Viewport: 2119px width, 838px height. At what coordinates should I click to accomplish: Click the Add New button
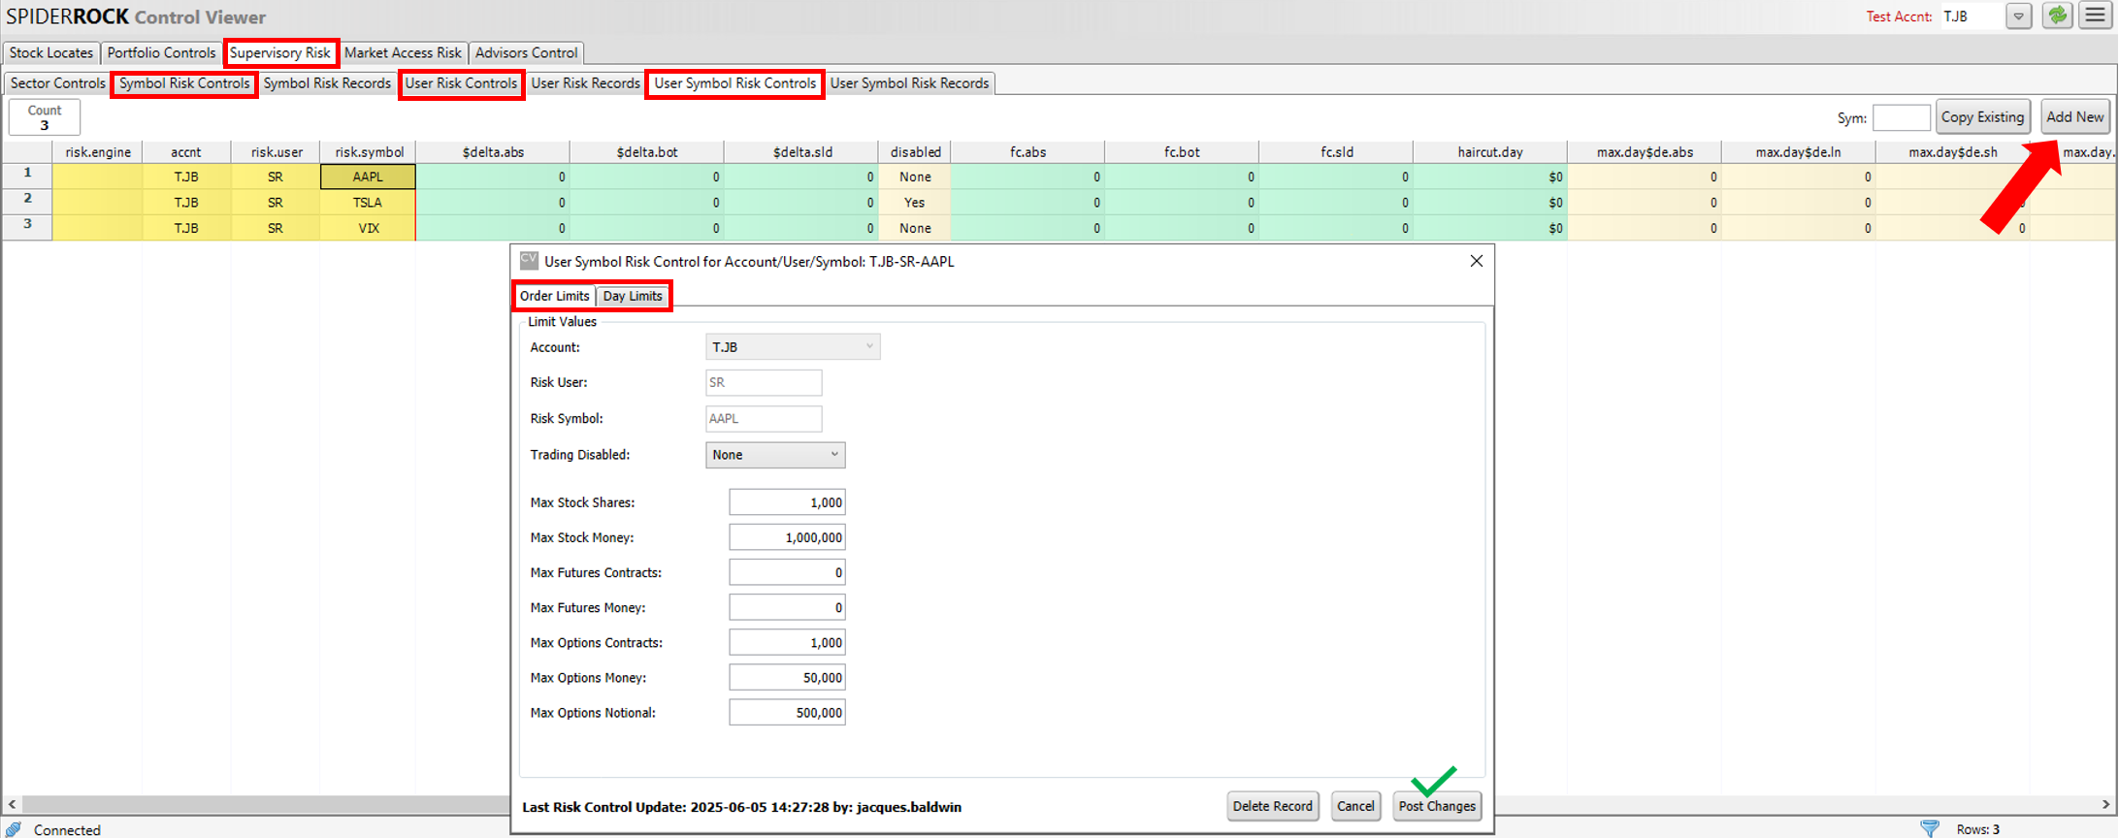2074,116
